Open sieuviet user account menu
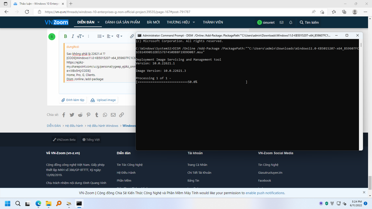Image resolution: width=372 pixels, height=209 pixels. [x=266, y=22]
